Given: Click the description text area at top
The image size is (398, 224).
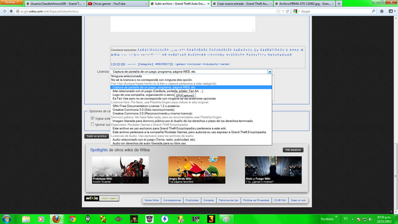Looking at the screenshot, I should pyautogui.click(x=183, y=24).
